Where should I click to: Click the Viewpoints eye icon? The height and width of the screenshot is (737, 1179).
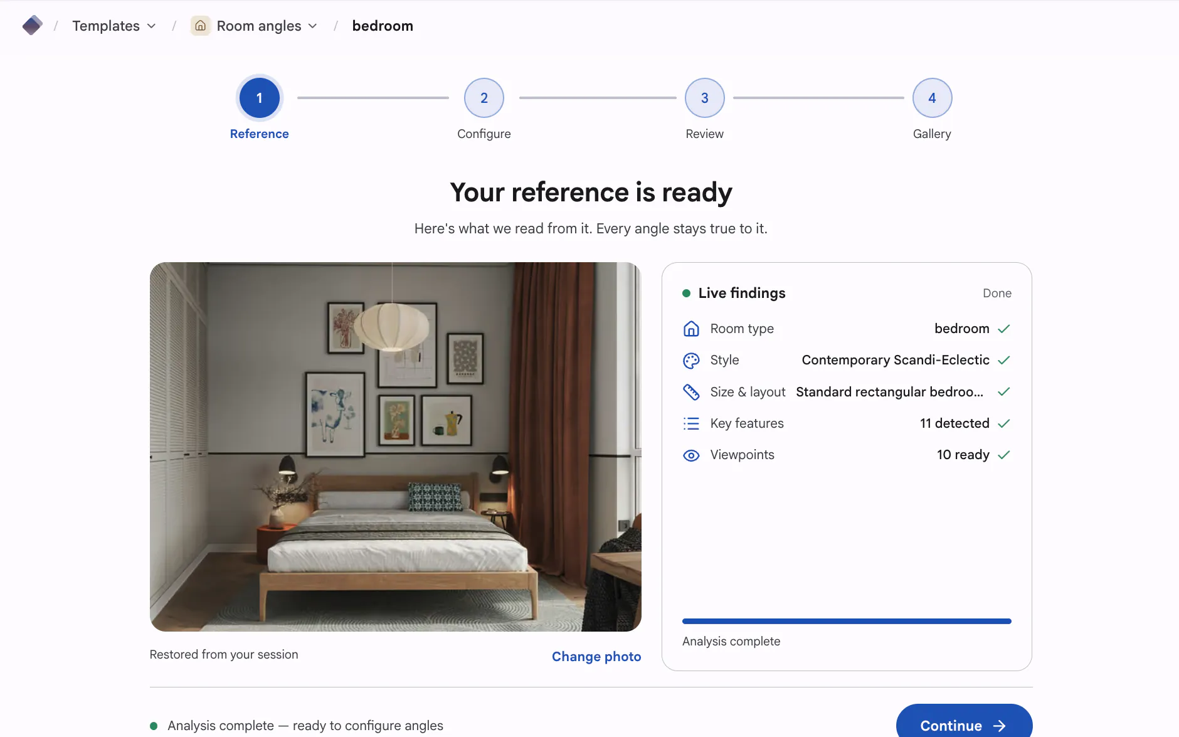691,455
